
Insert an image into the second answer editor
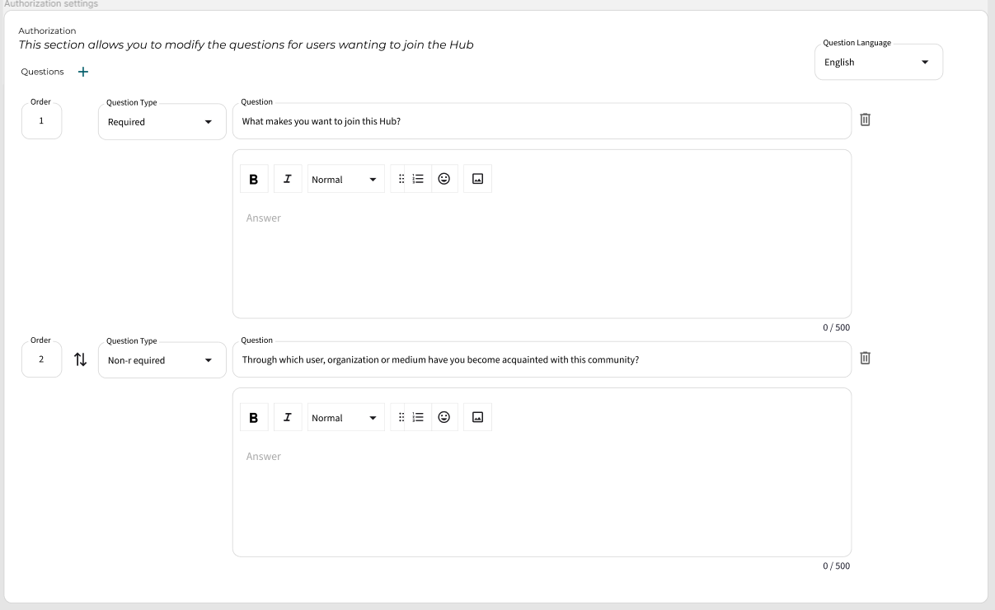point(476,416)
